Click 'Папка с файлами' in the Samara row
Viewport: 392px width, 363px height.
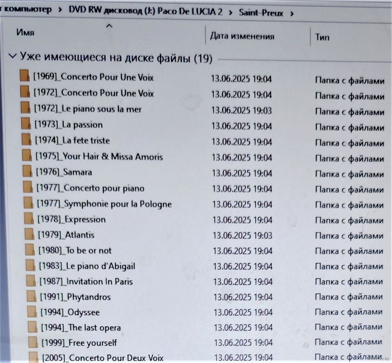click(349, 174)
